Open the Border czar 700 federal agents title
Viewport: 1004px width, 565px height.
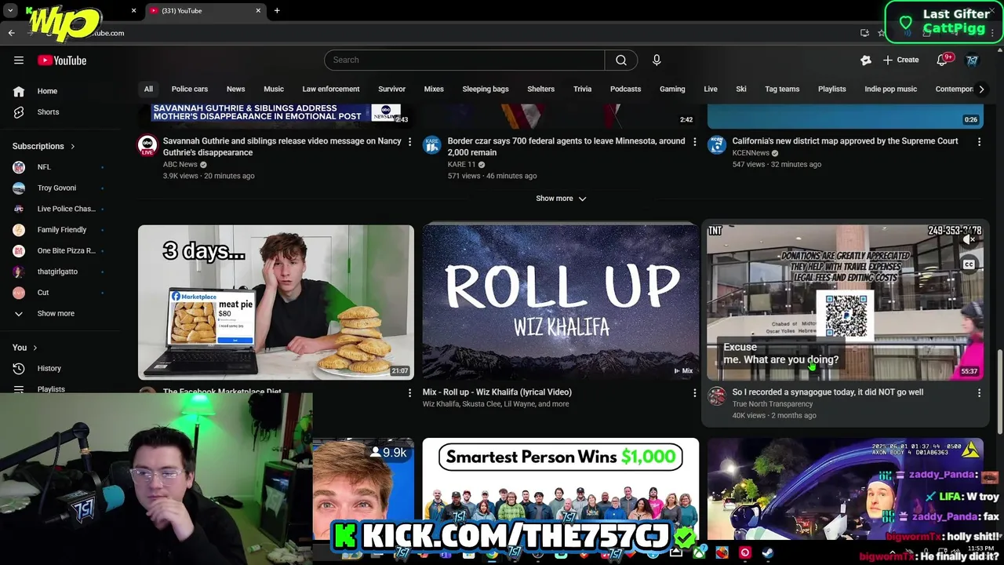pos(566,147)
